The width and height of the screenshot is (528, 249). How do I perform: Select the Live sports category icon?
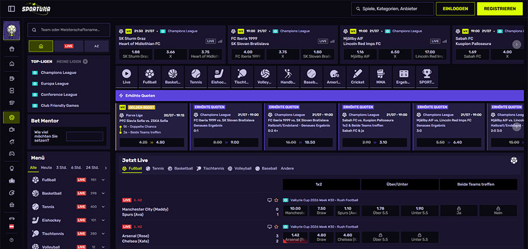pos(127,77)
